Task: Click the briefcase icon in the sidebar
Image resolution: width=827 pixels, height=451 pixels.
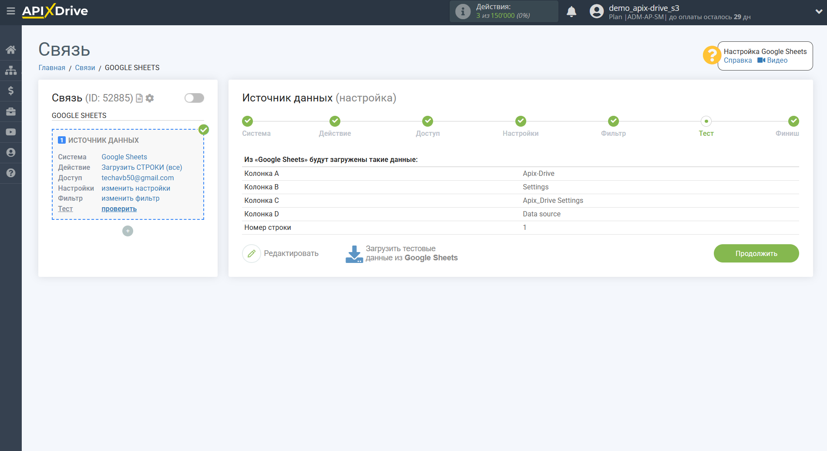Action: point(11,111)
